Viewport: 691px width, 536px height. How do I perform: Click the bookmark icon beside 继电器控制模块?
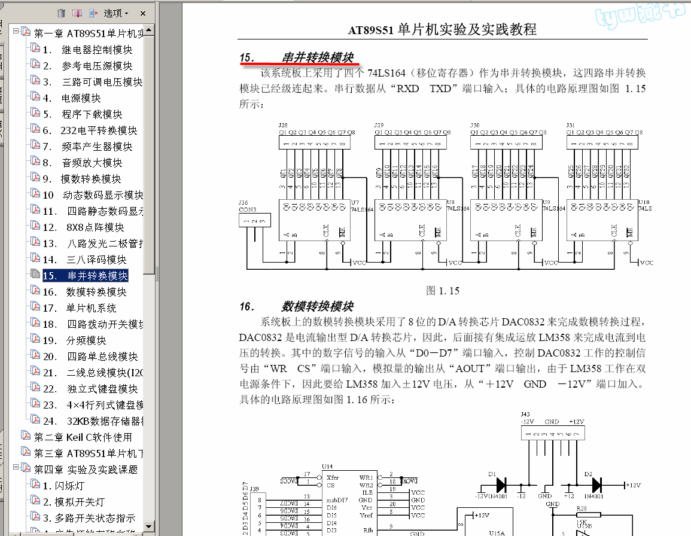pyautogui.click(x=35, y=48)
